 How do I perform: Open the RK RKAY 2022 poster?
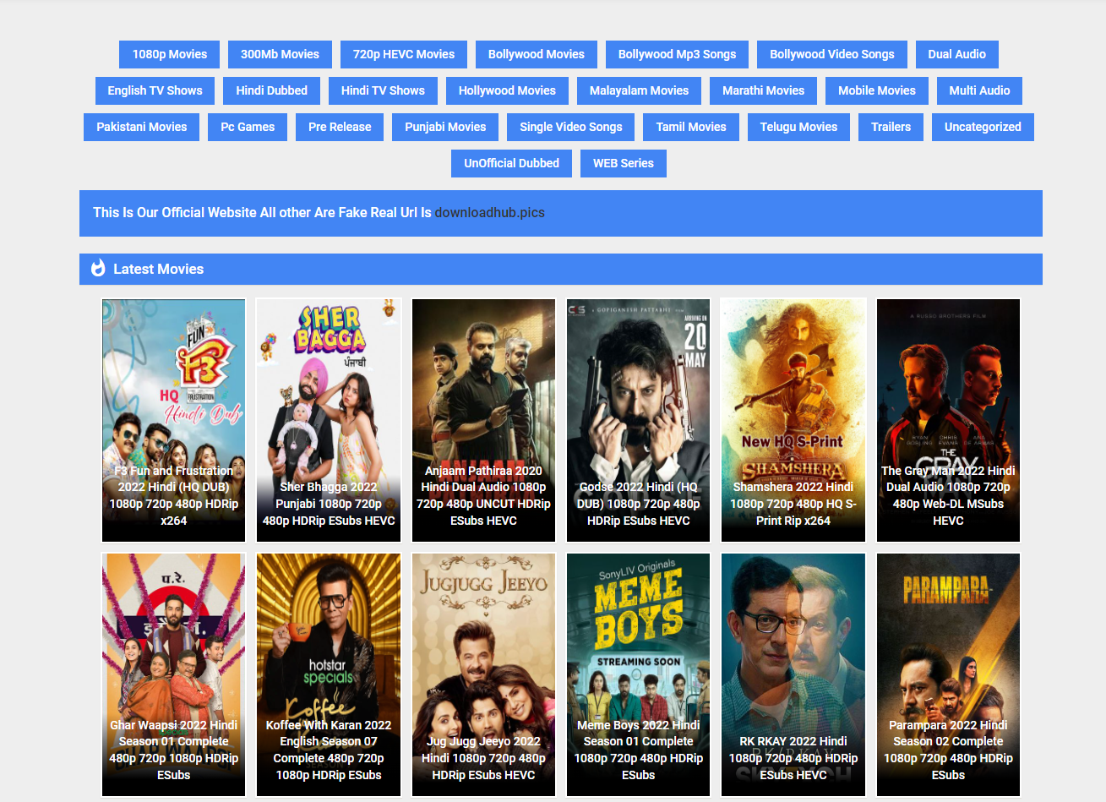coord(793,674)
